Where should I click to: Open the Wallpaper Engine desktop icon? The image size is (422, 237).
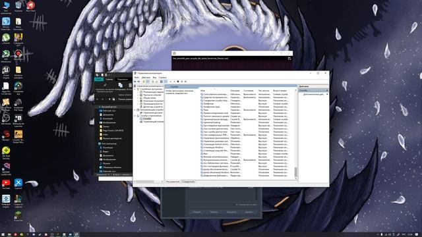[6, 201]
